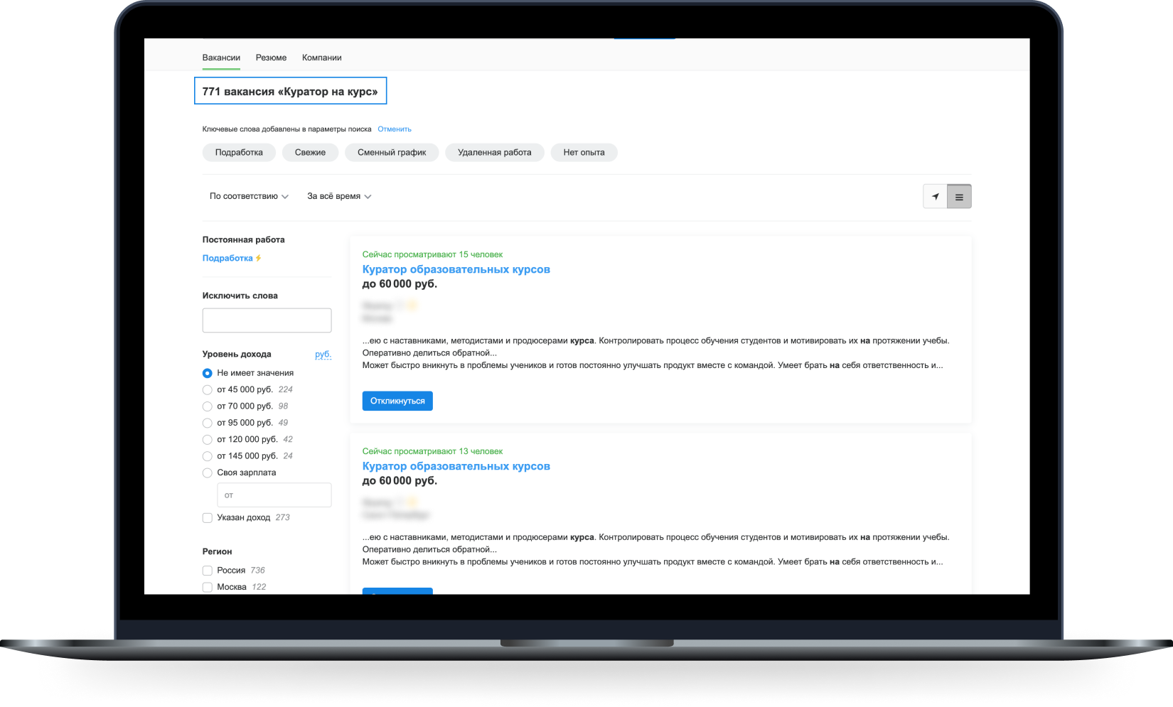1173x707 pixels.
Task: Choose the Своя зарплата radio option
Action: (208, 473)
